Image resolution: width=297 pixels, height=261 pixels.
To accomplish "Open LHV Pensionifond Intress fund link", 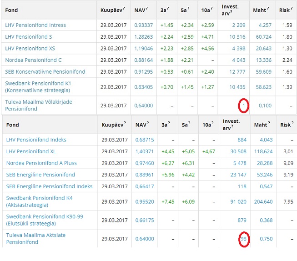I will 35,25.
